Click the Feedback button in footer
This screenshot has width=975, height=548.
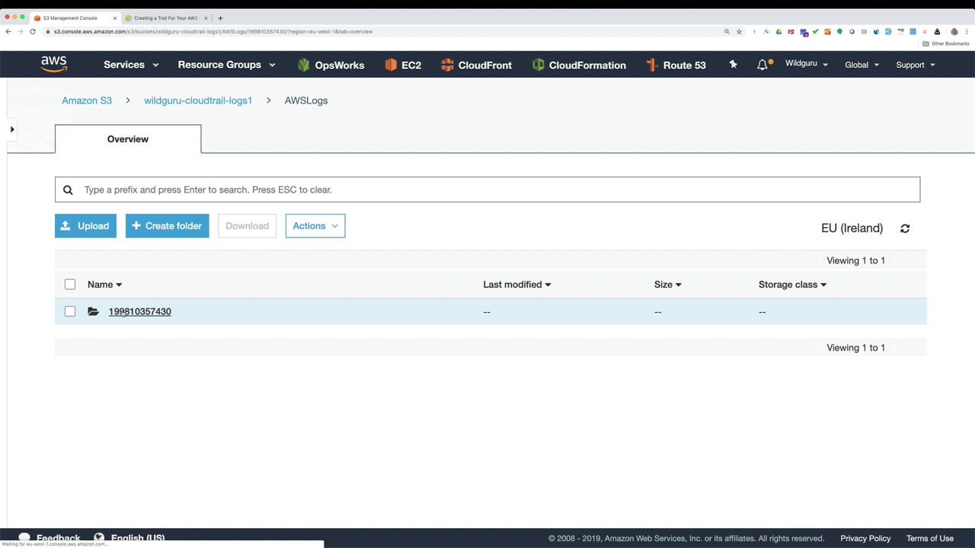point(50,538)
